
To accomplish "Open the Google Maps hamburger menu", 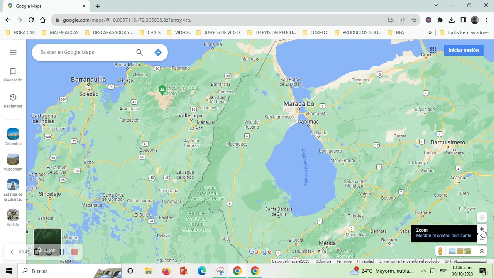I will point(13,53).
